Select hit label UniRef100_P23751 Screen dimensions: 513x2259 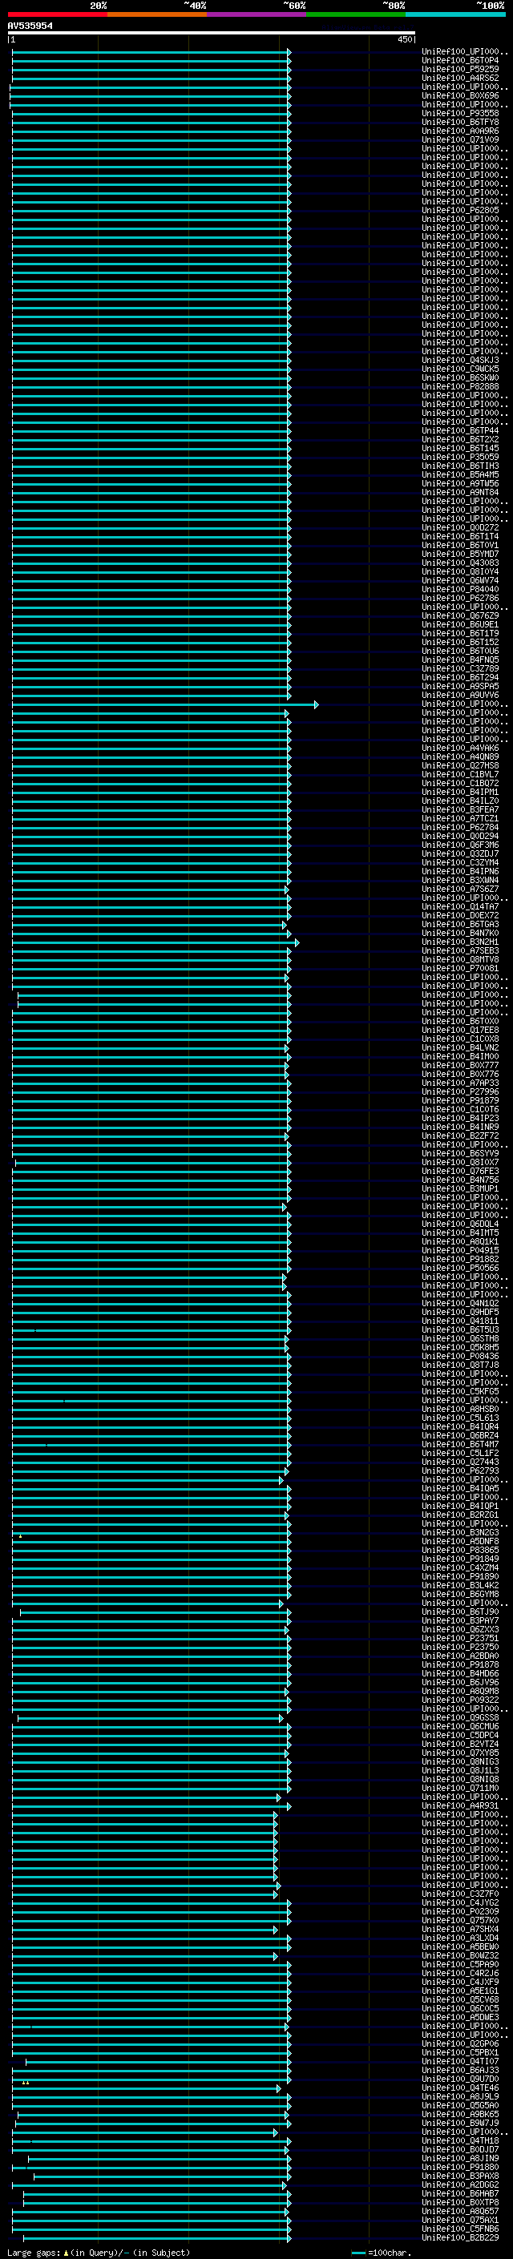point(460,1638)
